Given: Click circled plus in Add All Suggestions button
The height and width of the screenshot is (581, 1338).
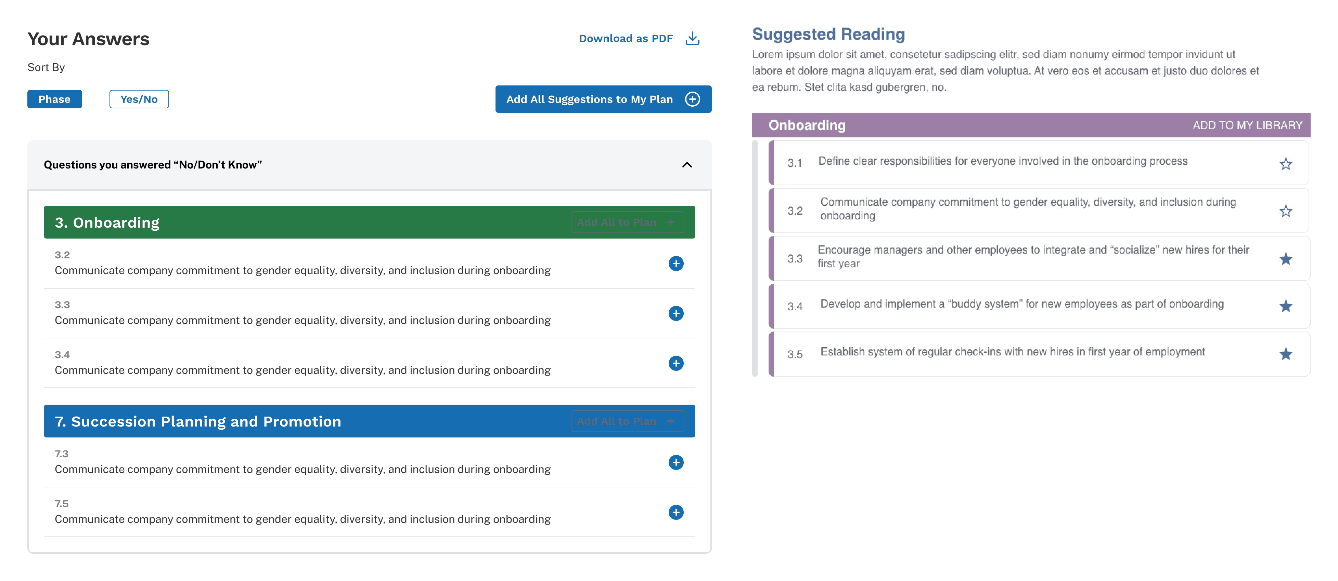Looking at the screenshot, I should [x=692, y=99].
